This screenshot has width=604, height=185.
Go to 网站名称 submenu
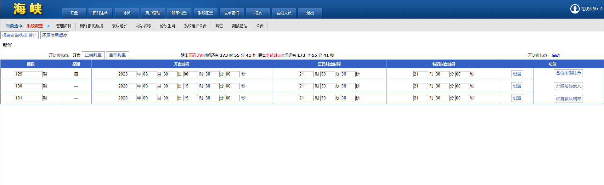(143, 26)
